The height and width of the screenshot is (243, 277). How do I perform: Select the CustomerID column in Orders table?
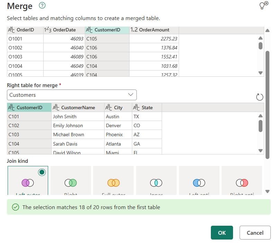coord(107,30)
